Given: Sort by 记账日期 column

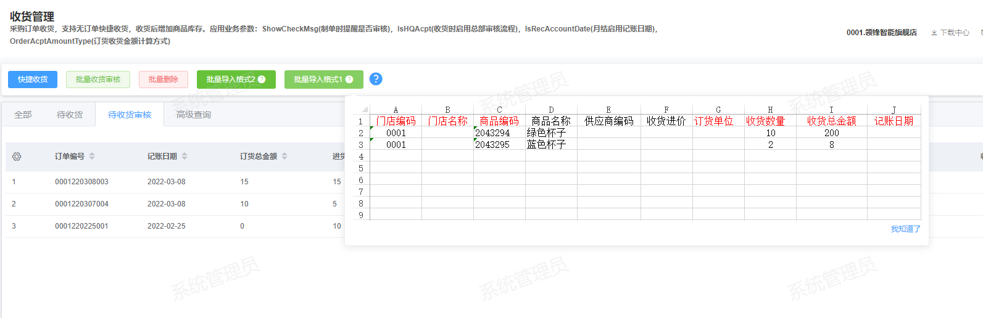Looking at the screenshot, I should click(185, 157).
